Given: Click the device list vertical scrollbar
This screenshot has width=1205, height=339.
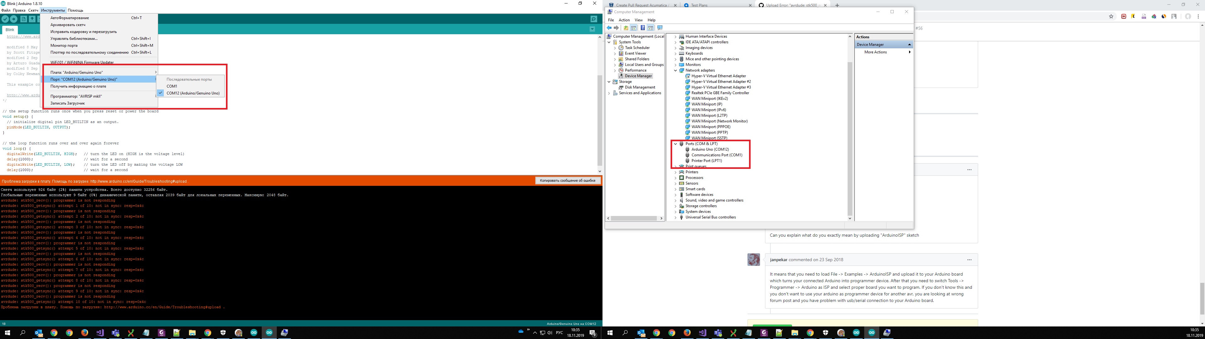Looking at the screenshot, I should coord(850,138).
